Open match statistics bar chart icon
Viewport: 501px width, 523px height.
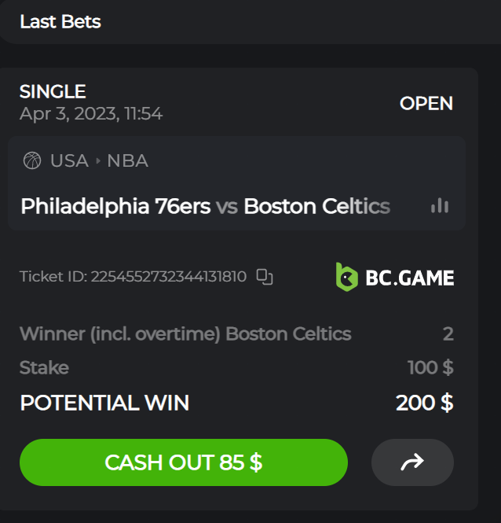[440, 206]
